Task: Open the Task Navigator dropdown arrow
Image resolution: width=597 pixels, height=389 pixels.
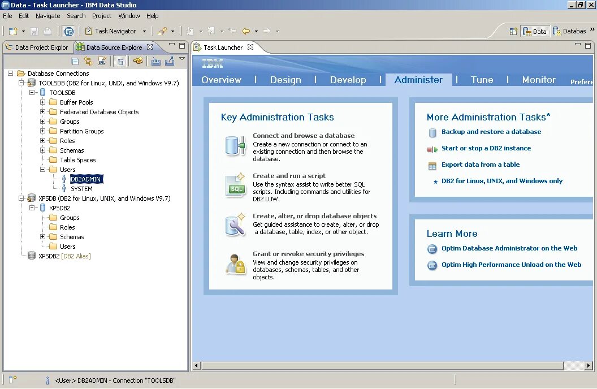Action: 144,31
